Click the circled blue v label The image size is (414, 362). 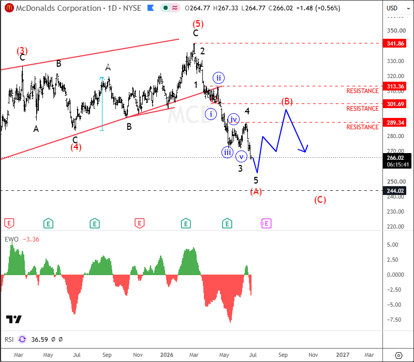(241, 157)
